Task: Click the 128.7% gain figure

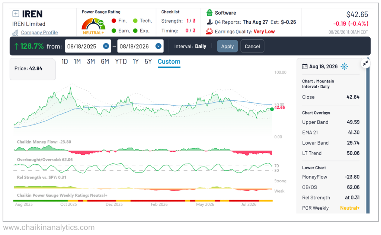Action: click(x=32, y=46)
